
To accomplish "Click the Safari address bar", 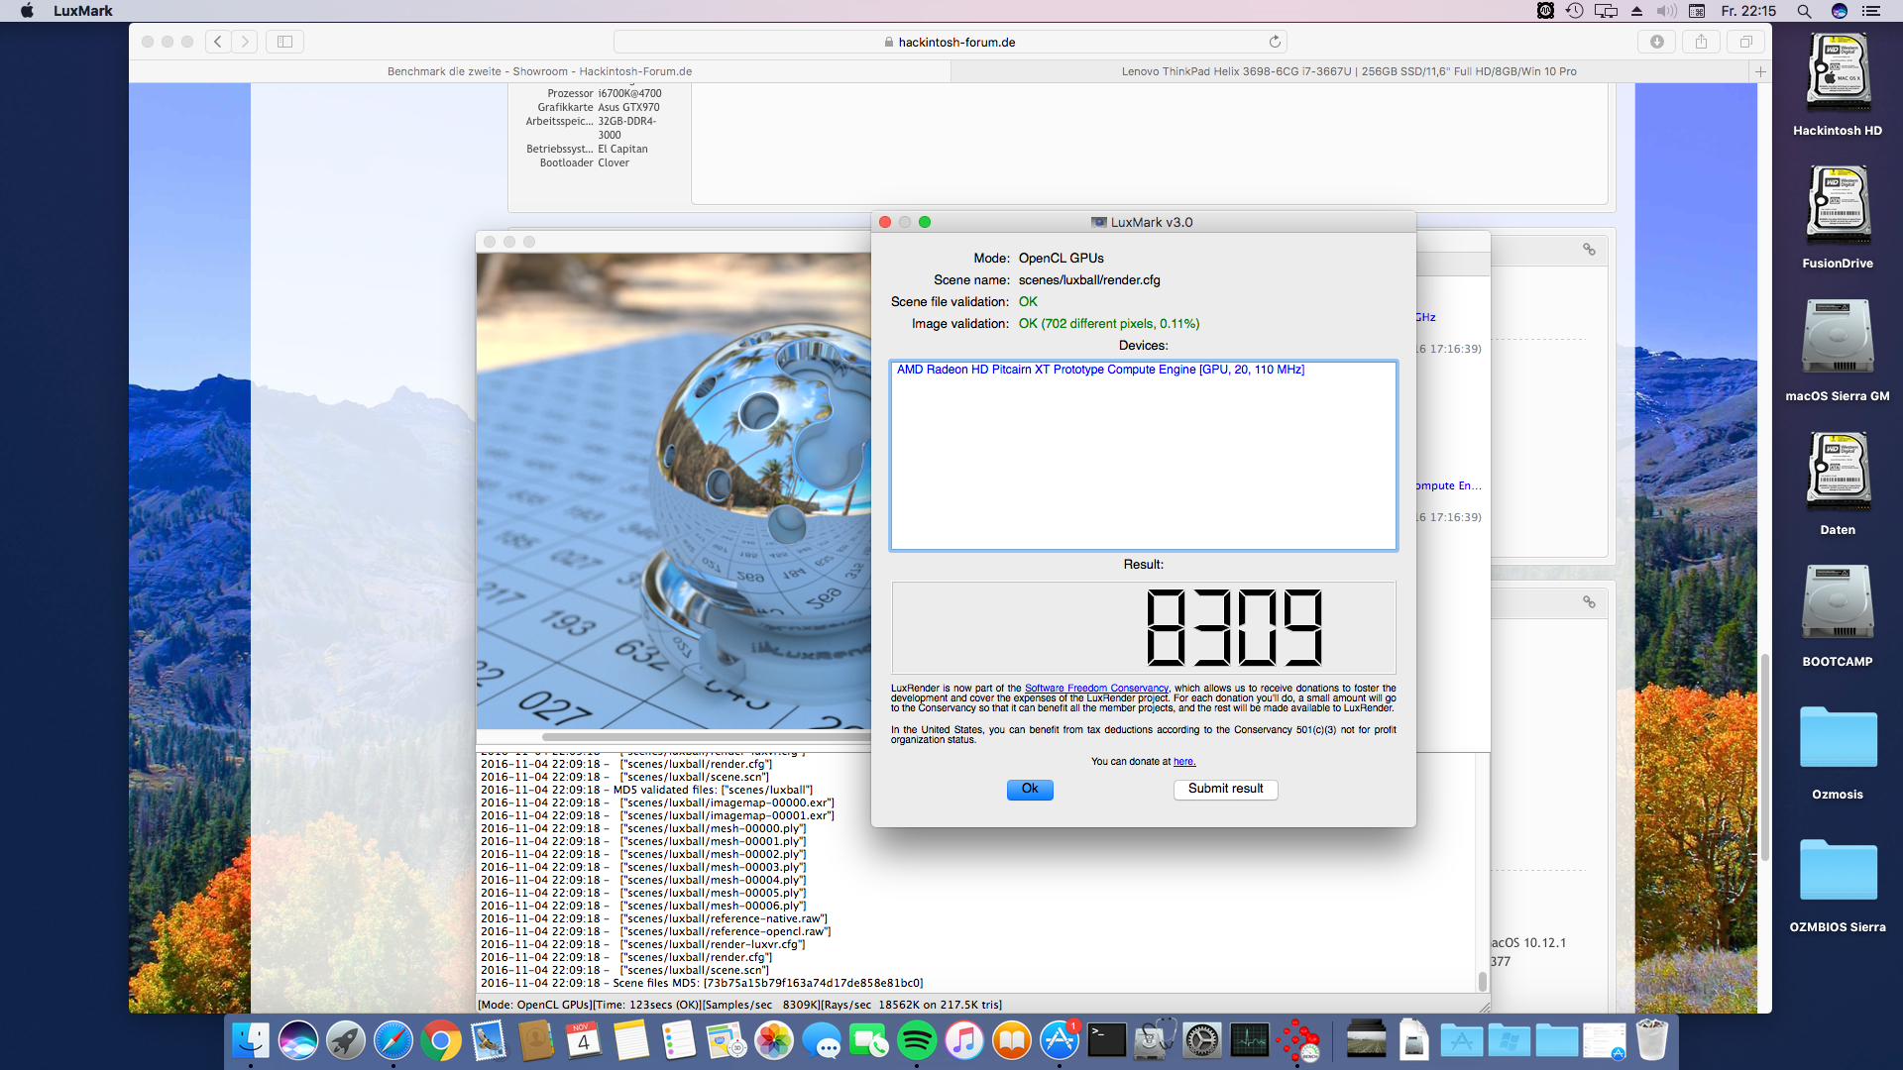I will (x=951, y=42).
